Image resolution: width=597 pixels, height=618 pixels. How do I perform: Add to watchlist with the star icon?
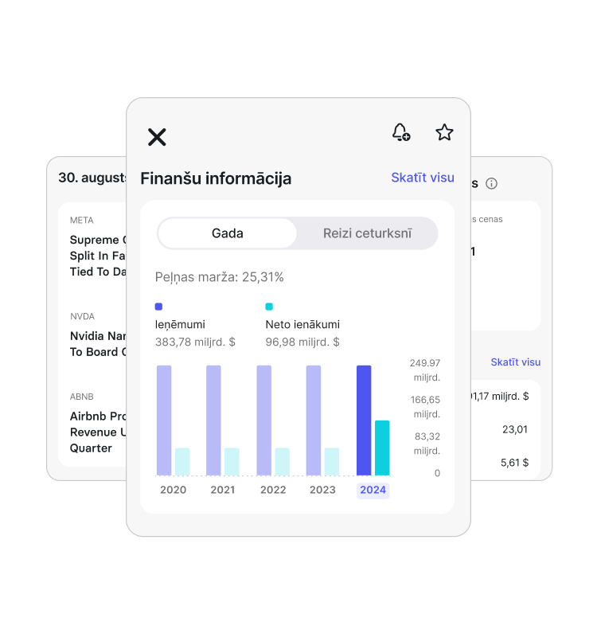click(444, 132)
